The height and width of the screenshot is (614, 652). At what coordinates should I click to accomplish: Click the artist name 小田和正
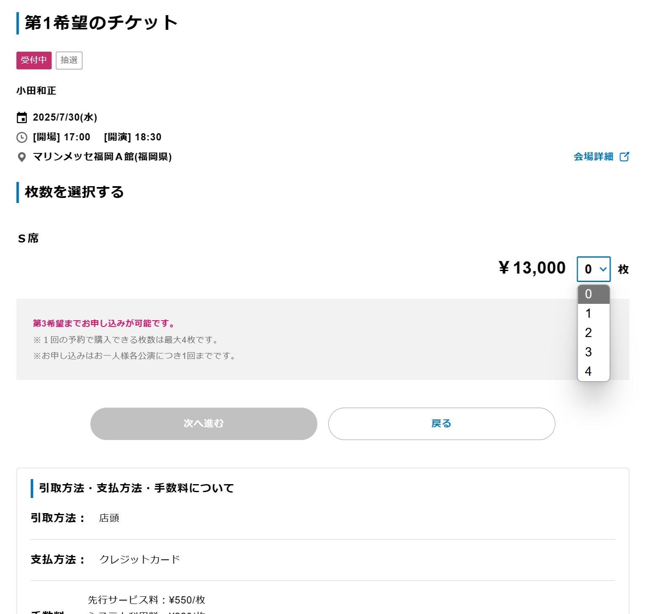(36, 91)
